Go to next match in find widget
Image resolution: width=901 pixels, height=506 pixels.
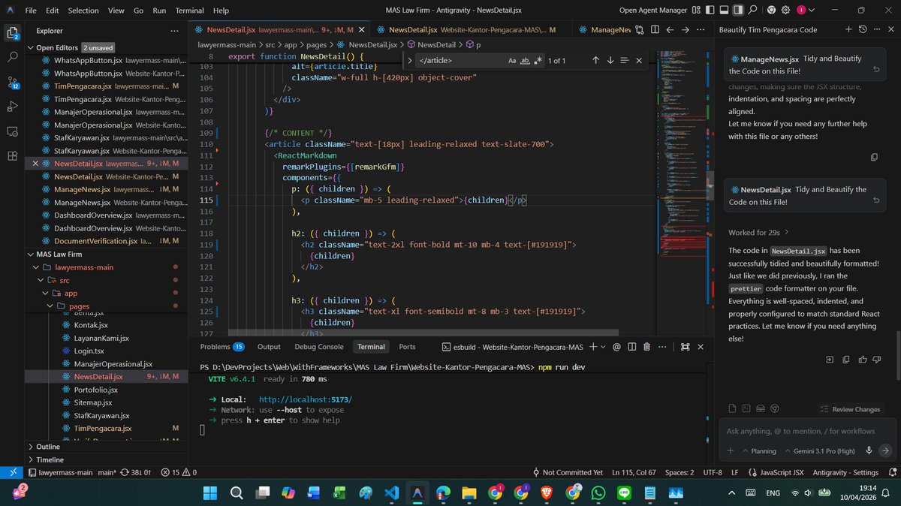tap(610, 60)
